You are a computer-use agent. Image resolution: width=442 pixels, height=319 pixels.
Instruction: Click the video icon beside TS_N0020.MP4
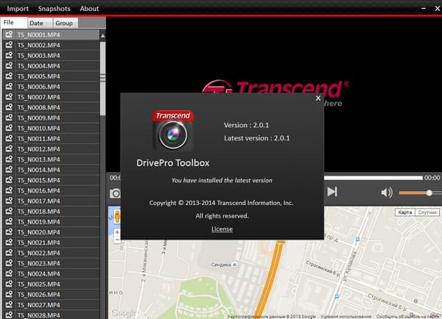[9, 232]
